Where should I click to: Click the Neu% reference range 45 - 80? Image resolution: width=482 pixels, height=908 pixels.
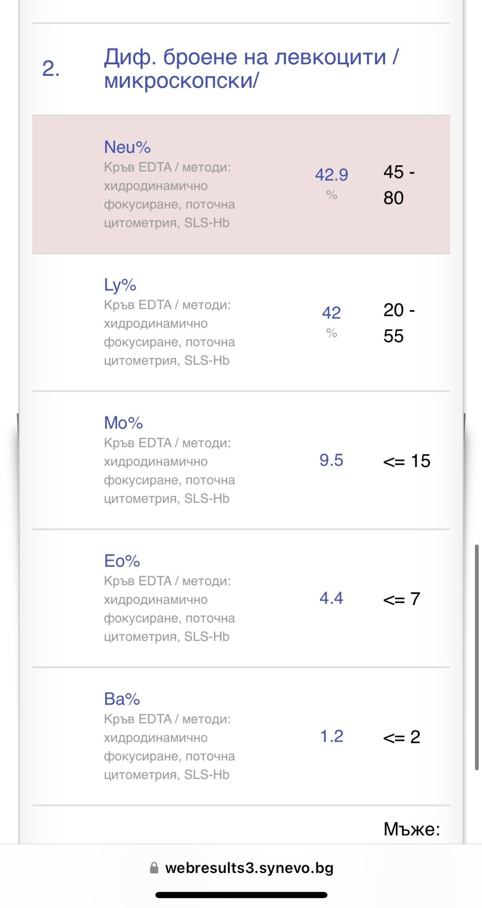point(399,184)
